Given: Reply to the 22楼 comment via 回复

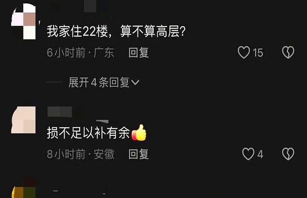Looking at the screenshot, I should point(139,53).
